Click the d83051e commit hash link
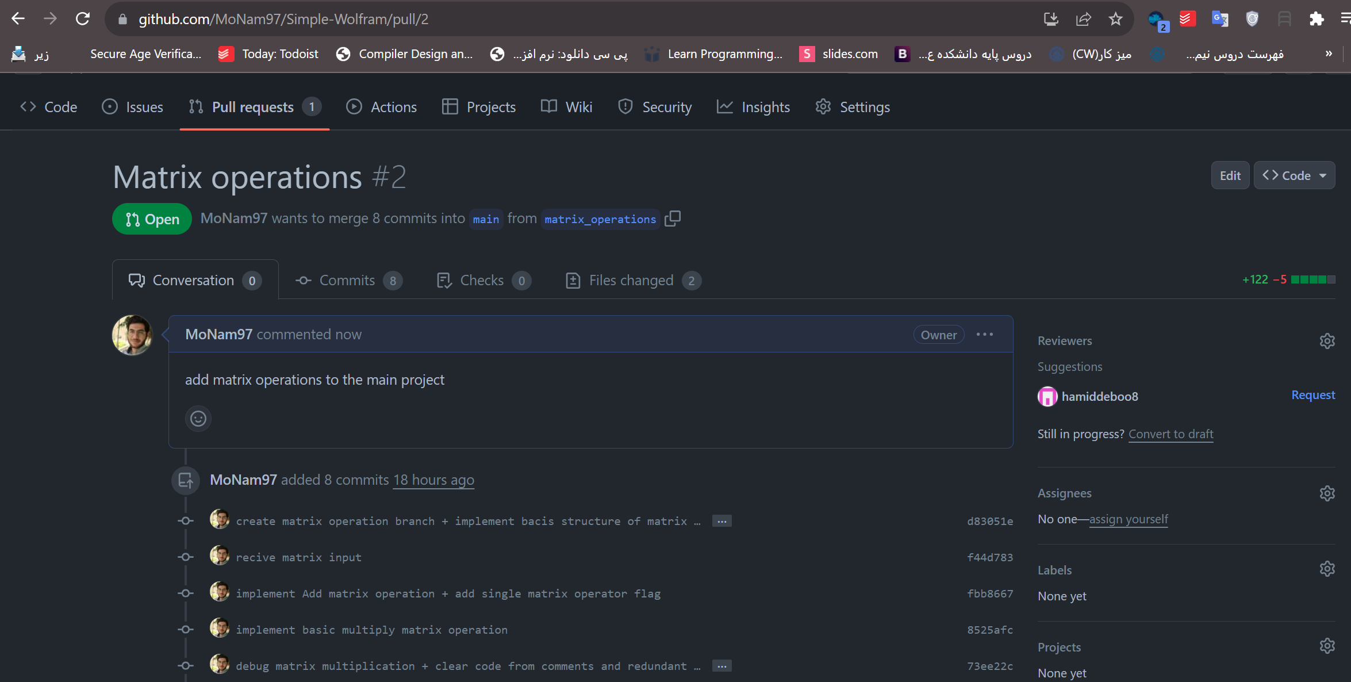This screenshot has height=682, width=1351. click(988, 521)
